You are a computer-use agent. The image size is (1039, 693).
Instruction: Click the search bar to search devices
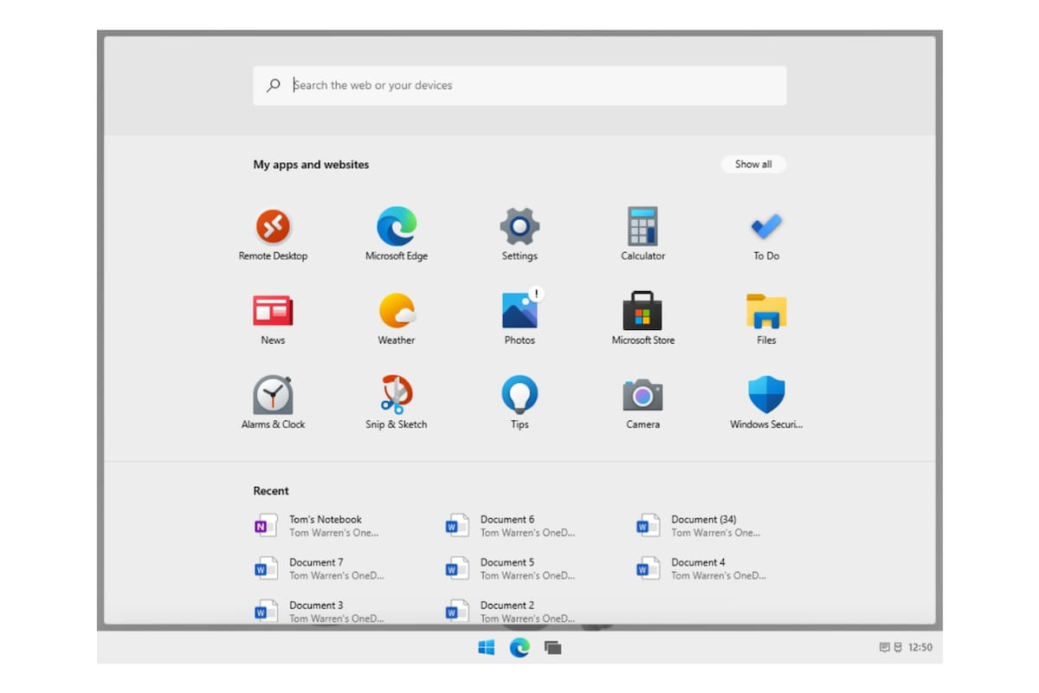pyautogui.click(x=519, y=85)
